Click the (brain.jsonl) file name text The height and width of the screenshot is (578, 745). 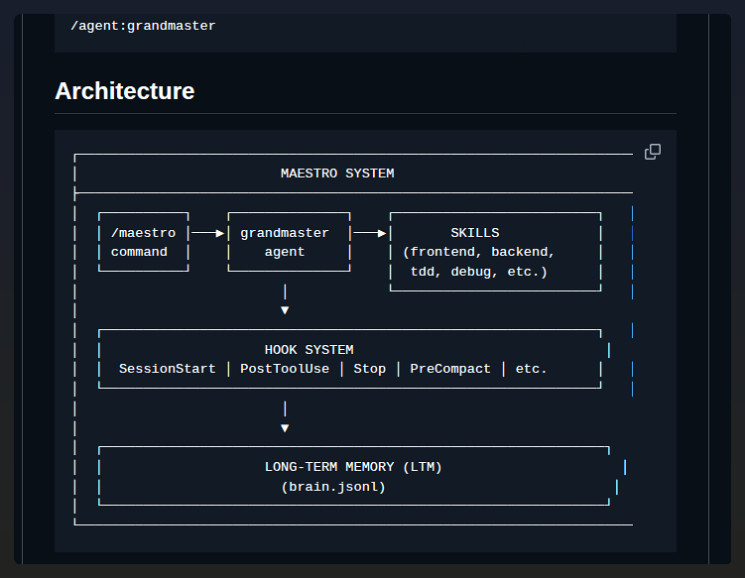[x=333, y=487]
